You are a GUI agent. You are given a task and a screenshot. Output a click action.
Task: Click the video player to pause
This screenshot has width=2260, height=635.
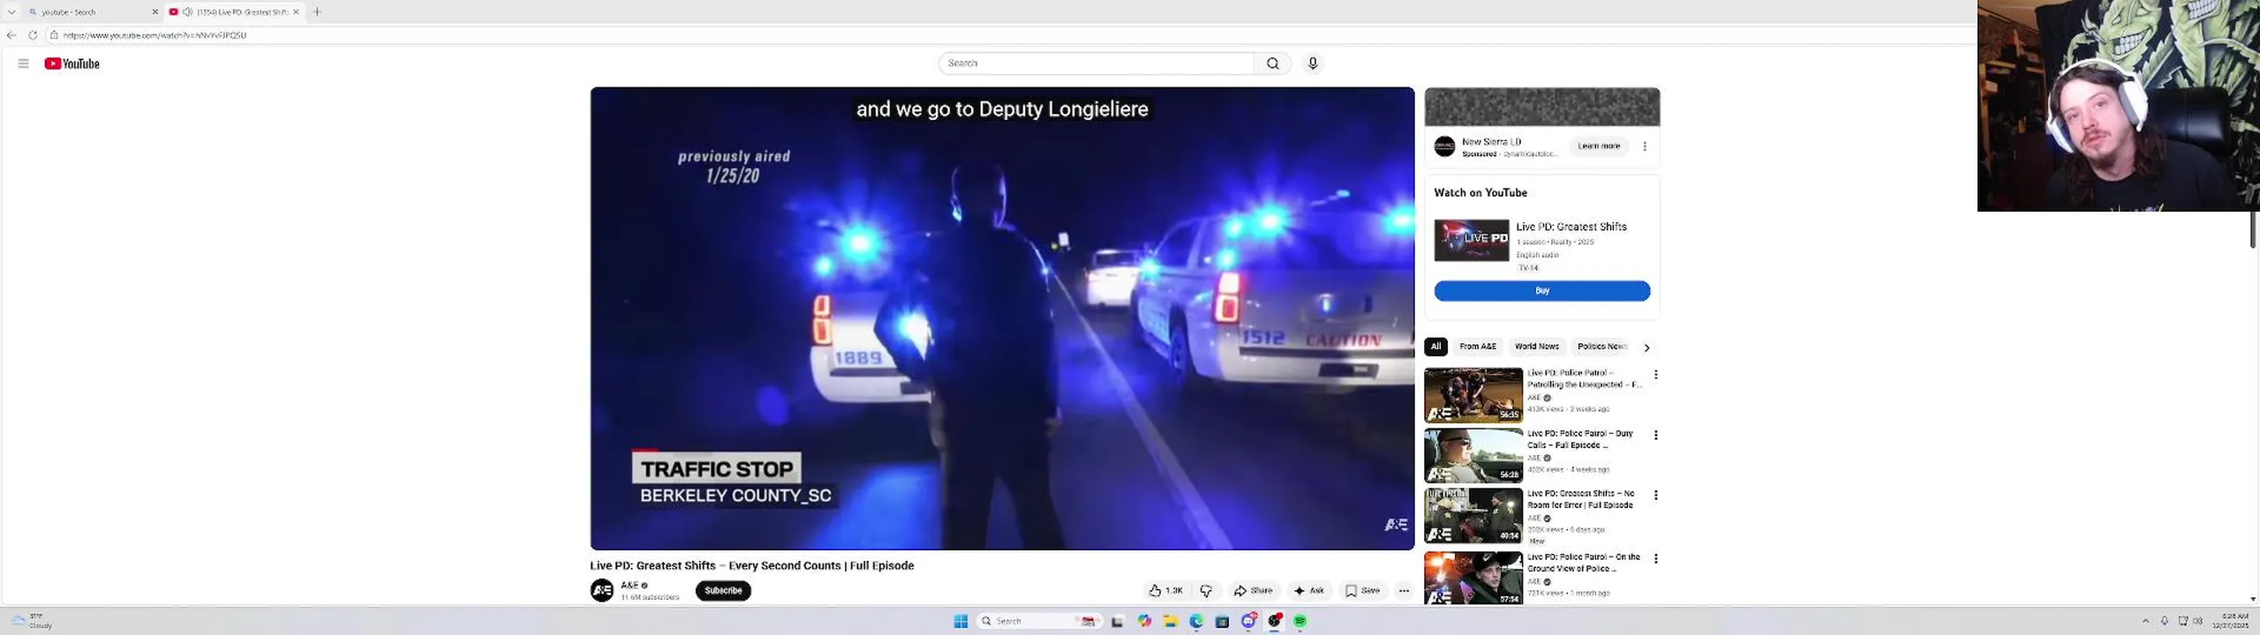pos(1002,317)
